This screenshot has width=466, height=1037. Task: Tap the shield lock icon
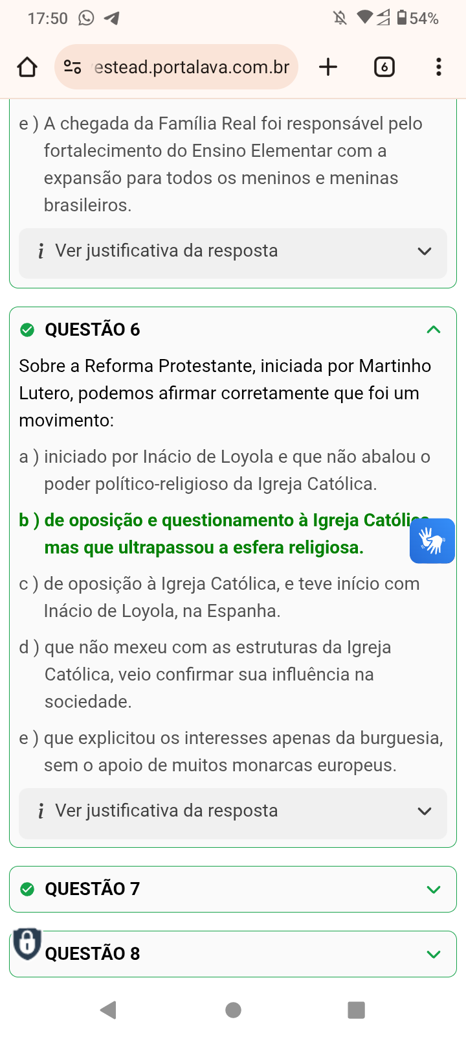click(27, 943)
